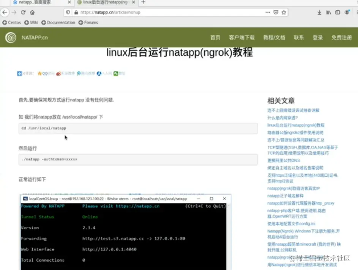Close the linux后台运行natapp tab

pos(134,2)
